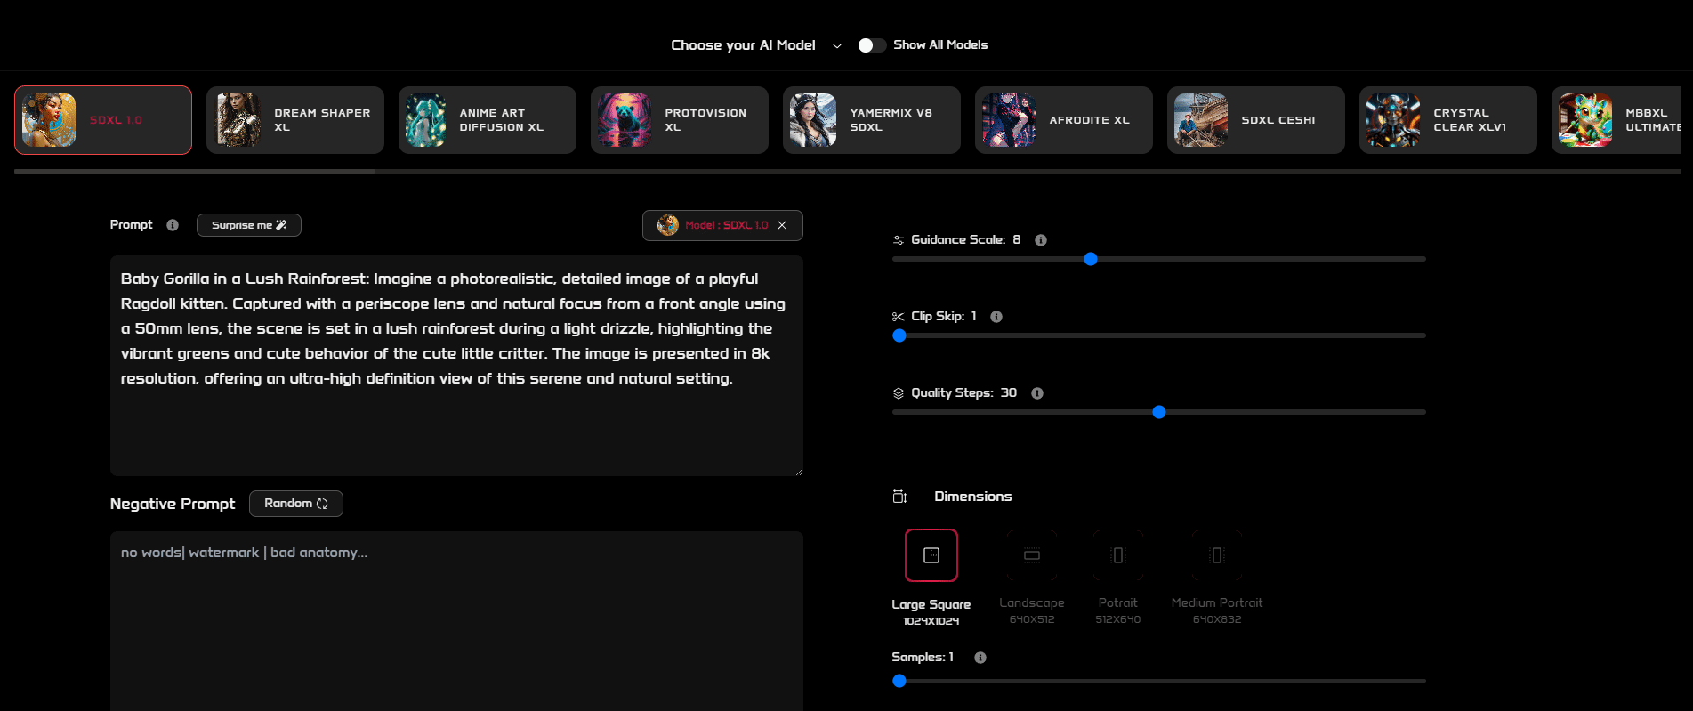Click the Random negative prompt button
Viewport: 1693px width, 711px height.
point(296,504)
